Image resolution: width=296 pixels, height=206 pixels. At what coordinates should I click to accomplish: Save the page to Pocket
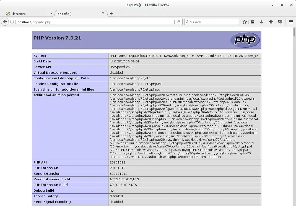coord(280,22)
